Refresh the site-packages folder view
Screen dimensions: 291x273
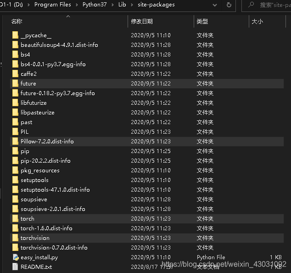tap(229, 5)
